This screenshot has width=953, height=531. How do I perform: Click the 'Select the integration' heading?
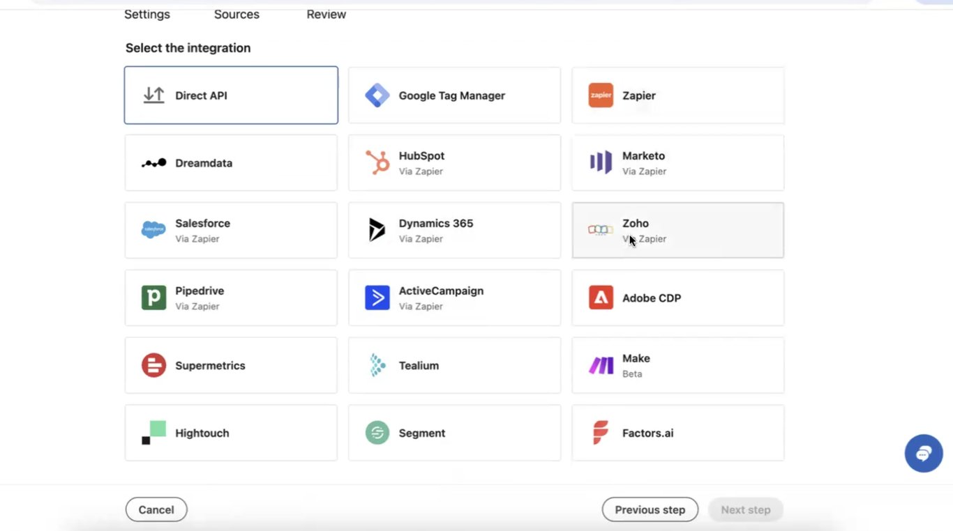[x=188, y=48]
